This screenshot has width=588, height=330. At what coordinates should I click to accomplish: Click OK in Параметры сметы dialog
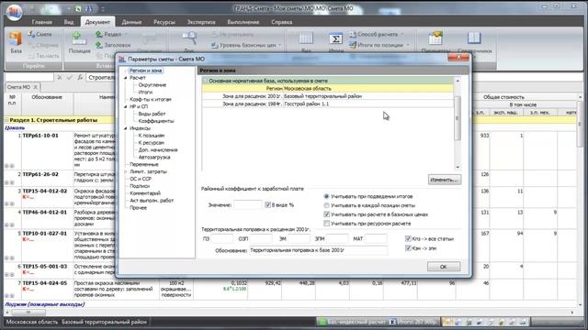point(444,267)
